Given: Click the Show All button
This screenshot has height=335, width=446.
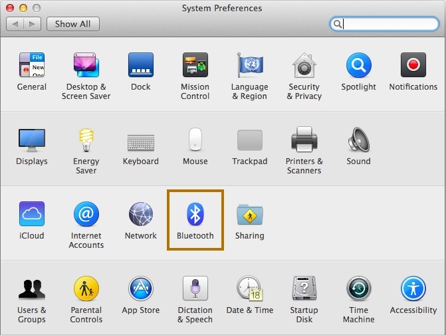Looking at the screenshot, I should (73, 24).
